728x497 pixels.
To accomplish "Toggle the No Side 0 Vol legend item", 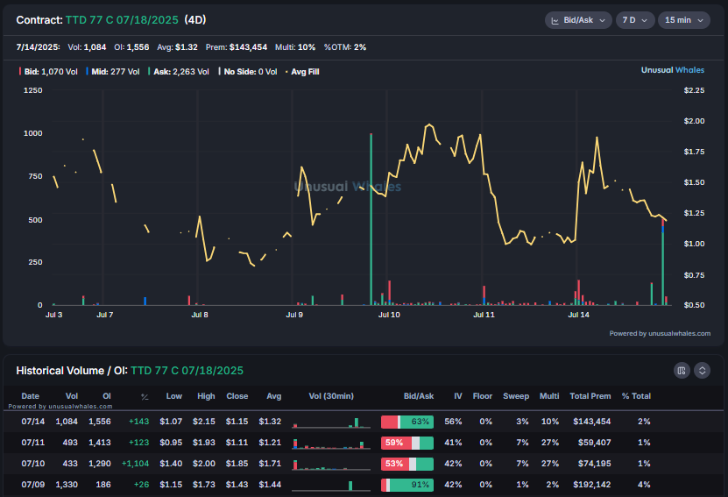I will pyautogui.click(x=248, y=72).
